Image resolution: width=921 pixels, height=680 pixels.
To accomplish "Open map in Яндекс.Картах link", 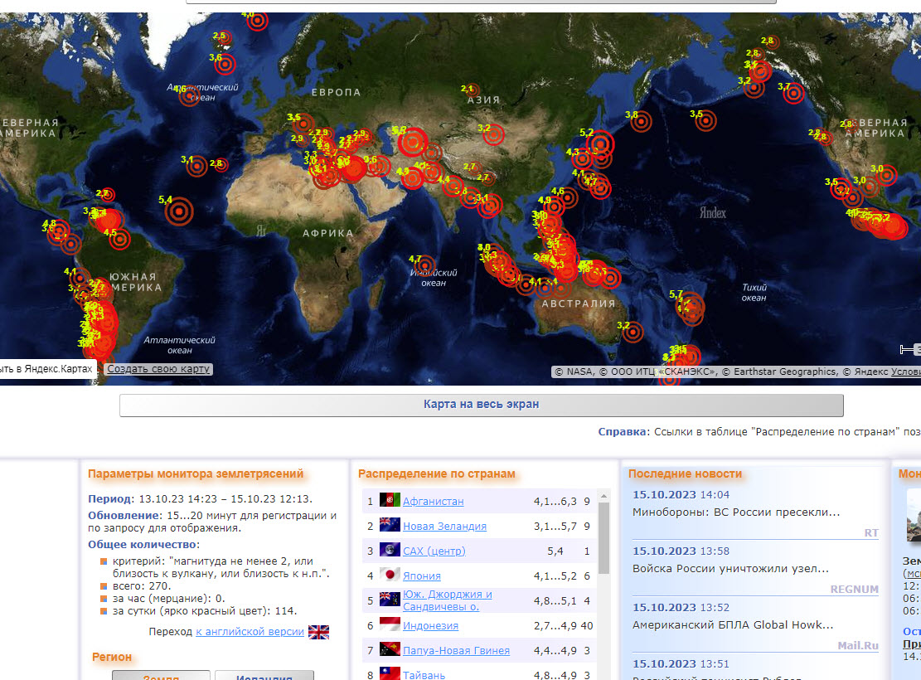I will (46, 368).
